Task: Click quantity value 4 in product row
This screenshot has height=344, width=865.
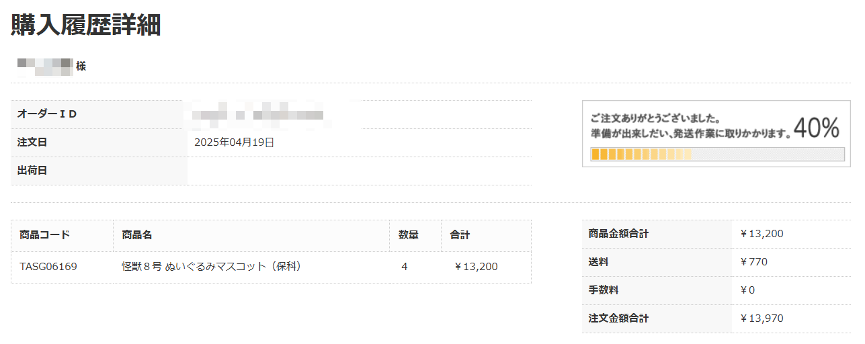Action: [405, 267]
